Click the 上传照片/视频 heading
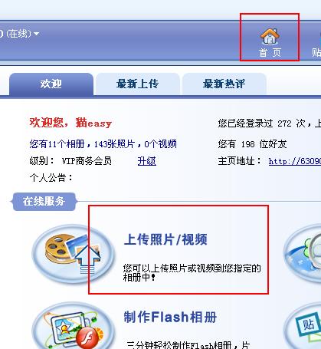This screenshot has height=349, width=321. (165, 239)
